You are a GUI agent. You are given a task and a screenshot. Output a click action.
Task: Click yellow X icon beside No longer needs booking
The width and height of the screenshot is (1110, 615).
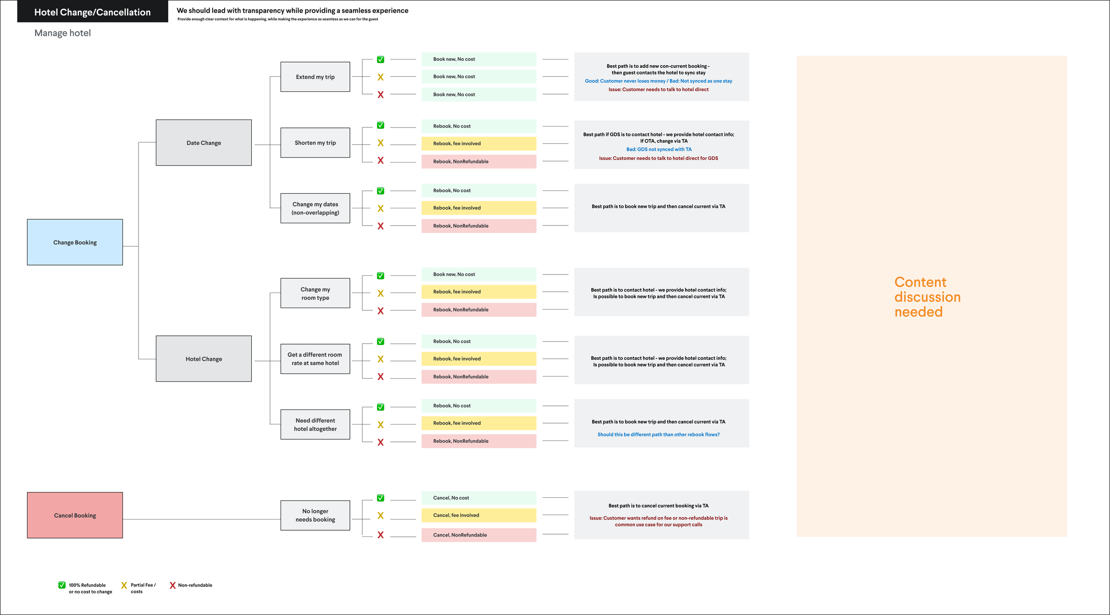(x=381, y=516)
